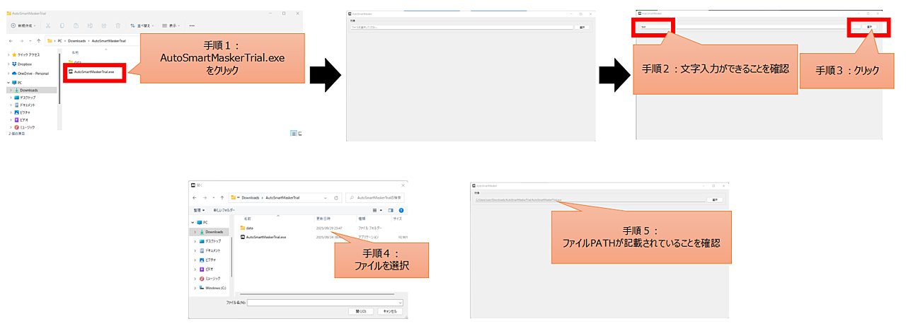Image resolution: width=906 pixels, height=326 pixels.
Task: Click the share icon in Explorer toolbar
Action: [103, 25]
